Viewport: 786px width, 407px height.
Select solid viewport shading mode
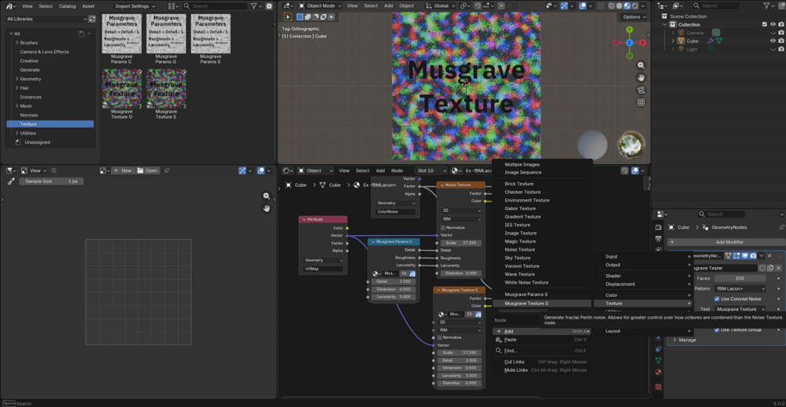619,6
